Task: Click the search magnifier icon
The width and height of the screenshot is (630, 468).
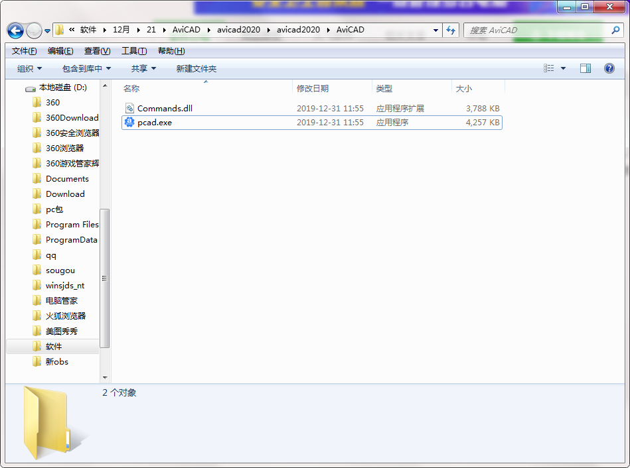Action: tap(615, 30)
